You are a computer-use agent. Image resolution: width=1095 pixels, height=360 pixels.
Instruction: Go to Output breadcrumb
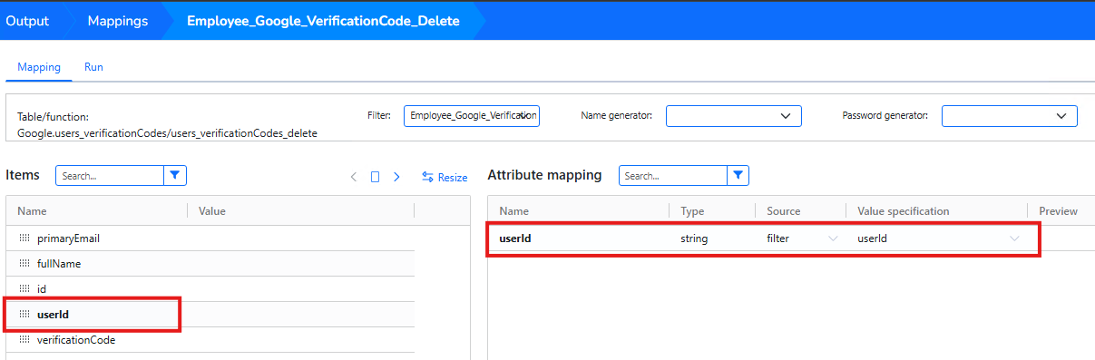(x=27, y=21)
